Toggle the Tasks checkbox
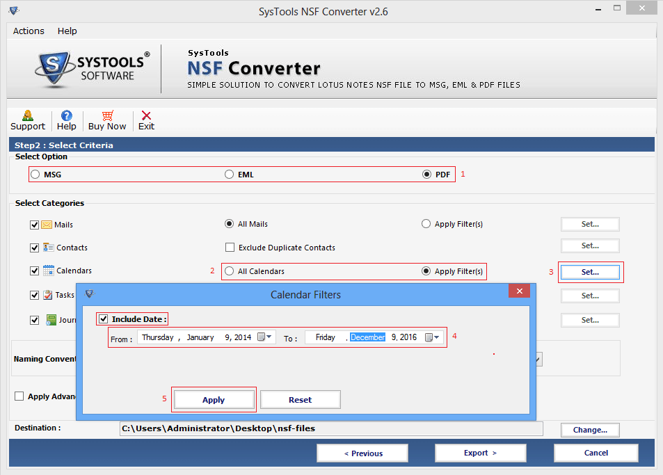663x475 pixels. pyautogui.click(x=35, y=295)
